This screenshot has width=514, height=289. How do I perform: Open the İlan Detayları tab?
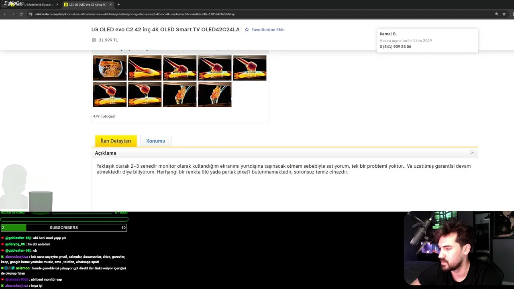click(116, 141)
